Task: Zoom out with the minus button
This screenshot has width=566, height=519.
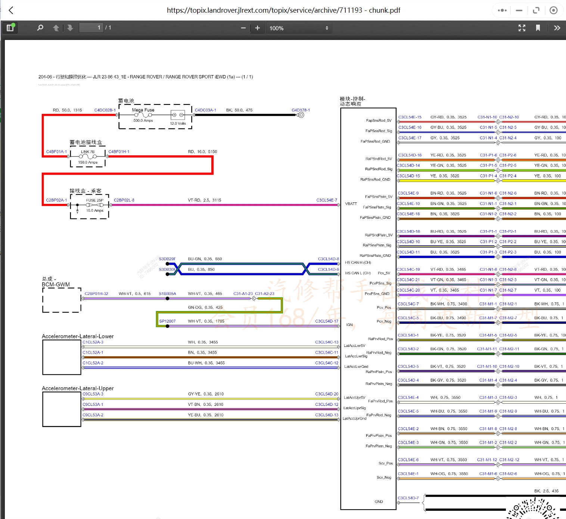Action: pos(243,28)
